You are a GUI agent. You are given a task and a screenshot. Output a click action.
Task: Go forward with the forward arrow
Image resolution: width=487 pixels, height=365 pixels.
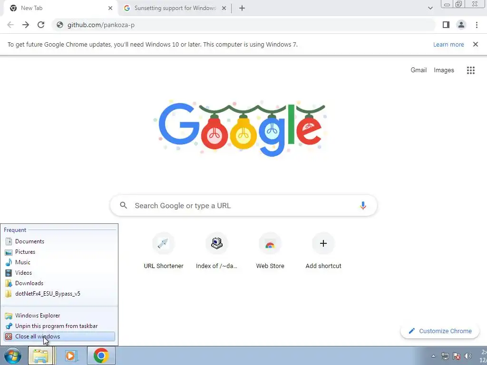pos(26,25)
